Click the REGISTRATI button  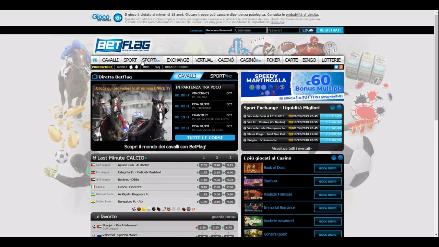[x=330, y=30]
